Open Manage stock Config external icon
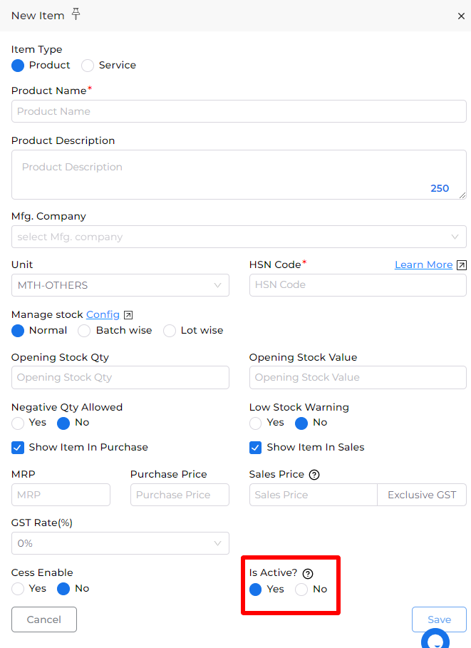Image resolution: width=471 pixels, height=648 pixels. [x=128, y=315]
